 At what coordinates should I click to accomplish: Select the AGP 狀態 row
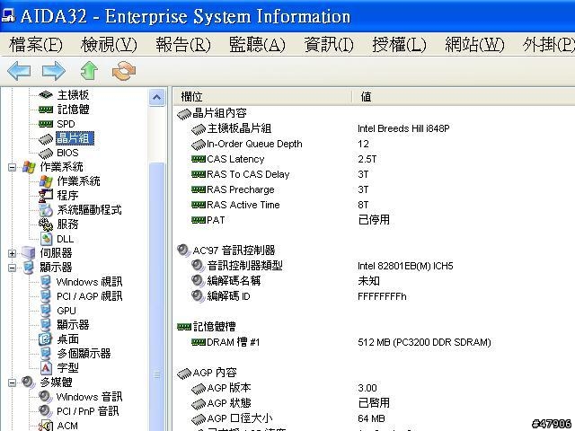tap(374, 403)
